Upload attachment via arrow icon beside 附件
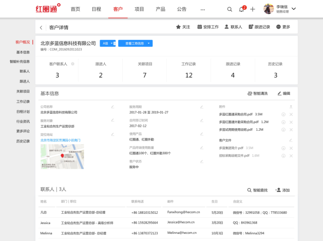Image resolution: width=323 pixels, height=241 pixels. click(x=291, y=107)
